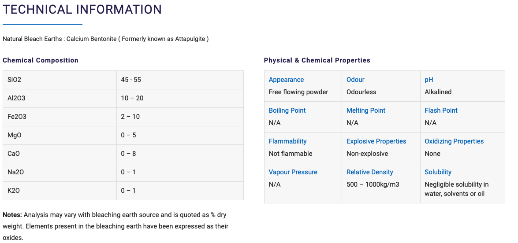Click the Al2O3 row label
The image size is (518, 243).
16,98
